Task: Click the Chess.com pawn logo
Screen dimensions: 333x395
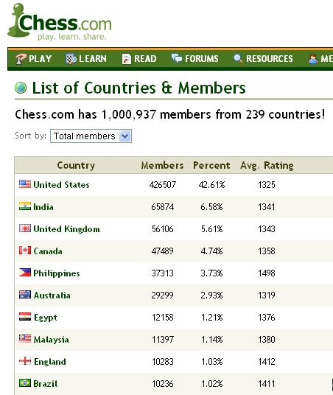Action: coord(60,22)
